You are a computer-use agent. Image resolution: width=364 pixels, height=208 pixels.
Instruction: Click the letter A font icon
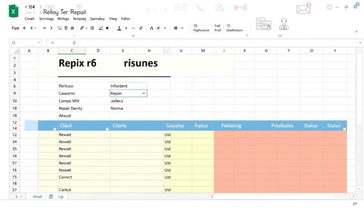tap(151, 28)
